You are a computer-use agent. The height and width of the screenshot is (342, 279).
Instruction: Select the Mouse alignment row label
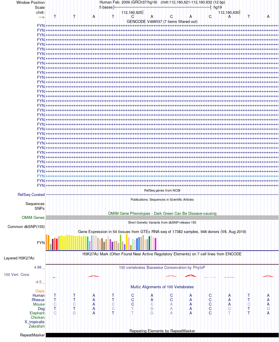pyautogui.click(x=39, y=304)
